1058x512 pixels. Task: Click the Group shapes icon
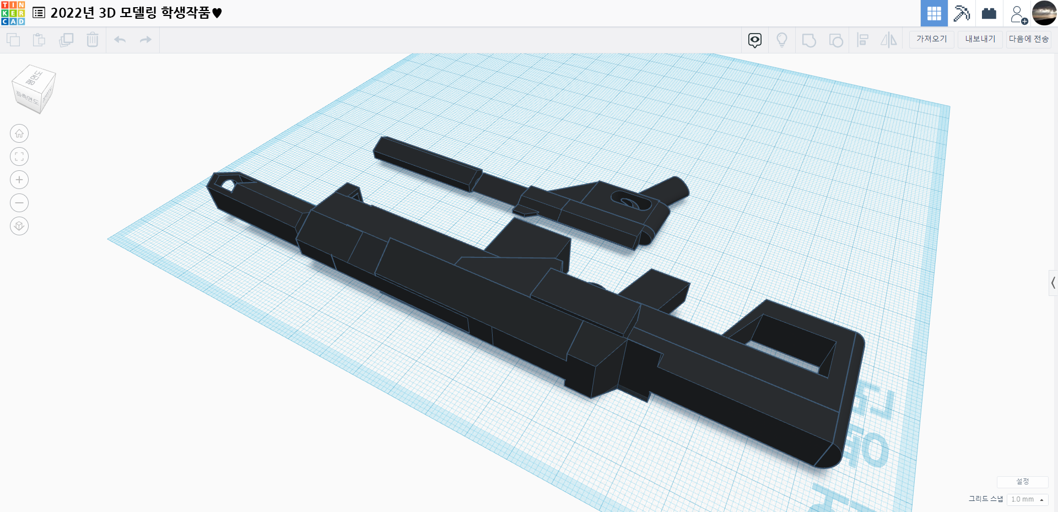coord(809,40)
